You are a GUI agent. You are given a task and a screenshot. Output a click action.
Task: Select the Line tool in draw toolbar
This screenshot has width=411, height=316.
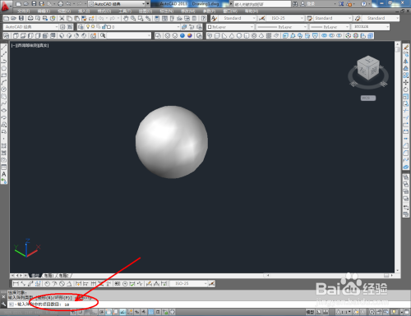pyautogui.click(x=4, y=47)
